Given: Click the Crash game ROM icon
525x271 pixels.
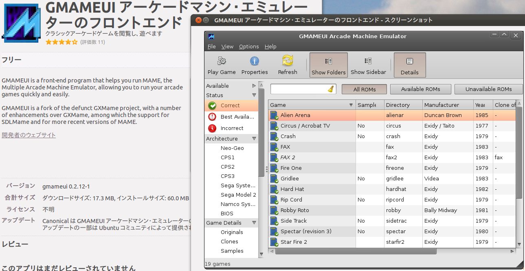Looking at the screenshot, I should tap(274, 137).
